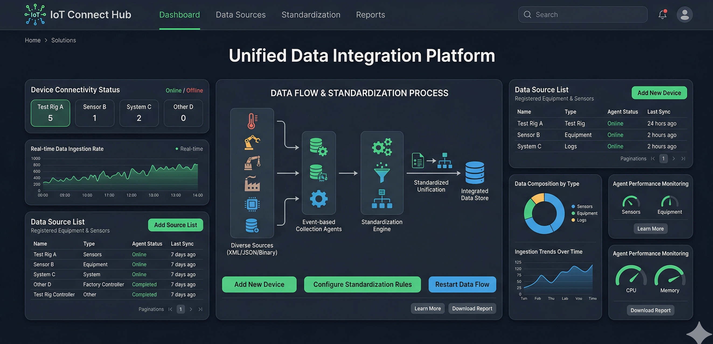Select the Sensor B status card
This screenshot has height=344, width=713.
(x=95, y=113)
